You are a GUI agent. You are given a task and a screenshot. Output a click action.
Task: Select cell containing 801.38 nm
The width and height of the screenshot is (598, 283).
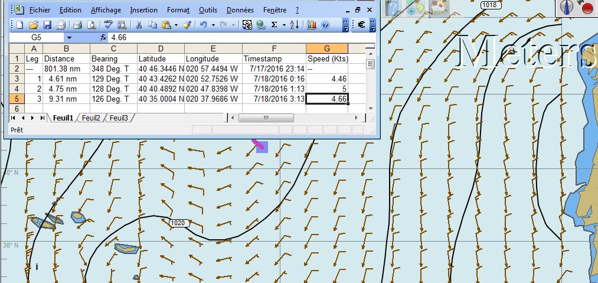point(66,69)
